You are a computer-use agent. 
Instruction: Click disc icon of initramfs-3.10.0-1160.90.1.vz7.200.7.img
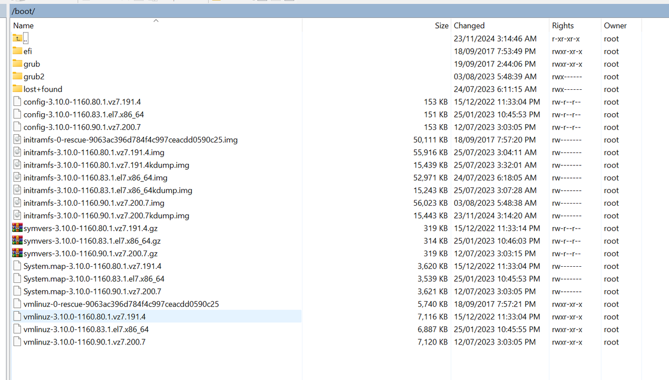[17, 203]
